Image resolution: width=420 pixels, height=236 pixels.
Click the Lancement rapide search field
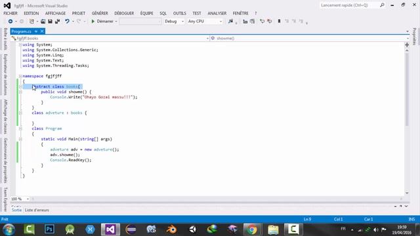pyautogui.click(x=352, y=5)
